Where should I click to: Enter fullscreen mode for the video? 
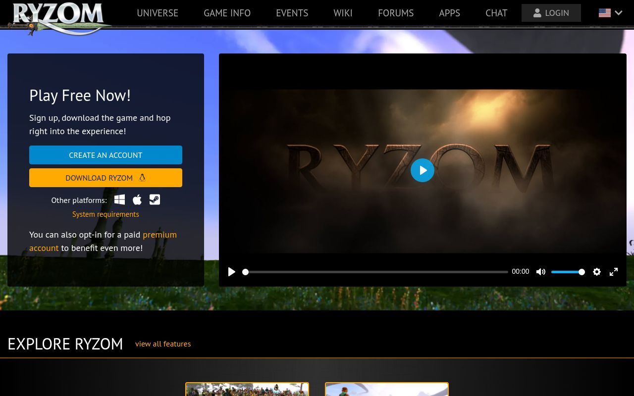[614, 272]
